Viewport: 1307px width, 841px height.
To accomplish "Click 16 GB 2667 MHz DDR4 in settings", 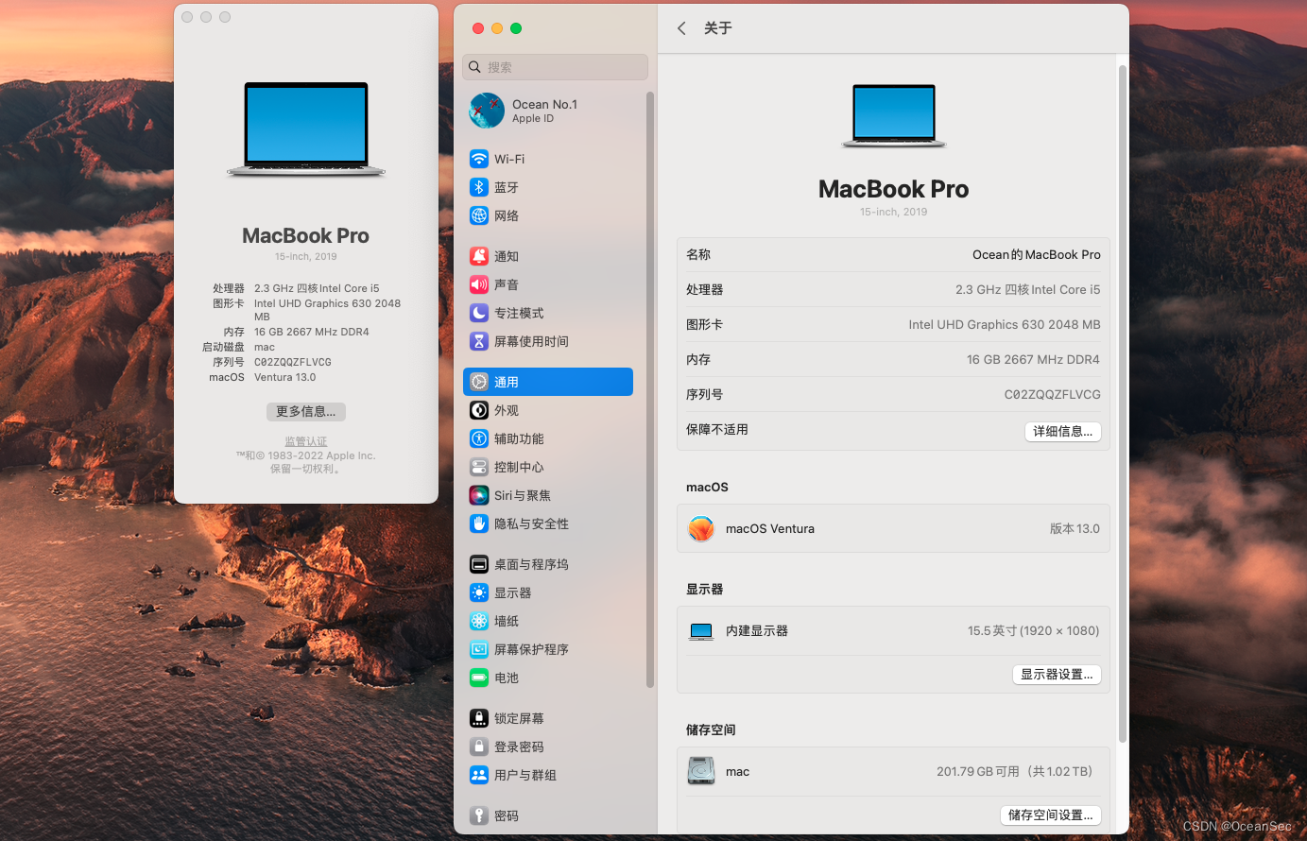I will (1033, 359).
